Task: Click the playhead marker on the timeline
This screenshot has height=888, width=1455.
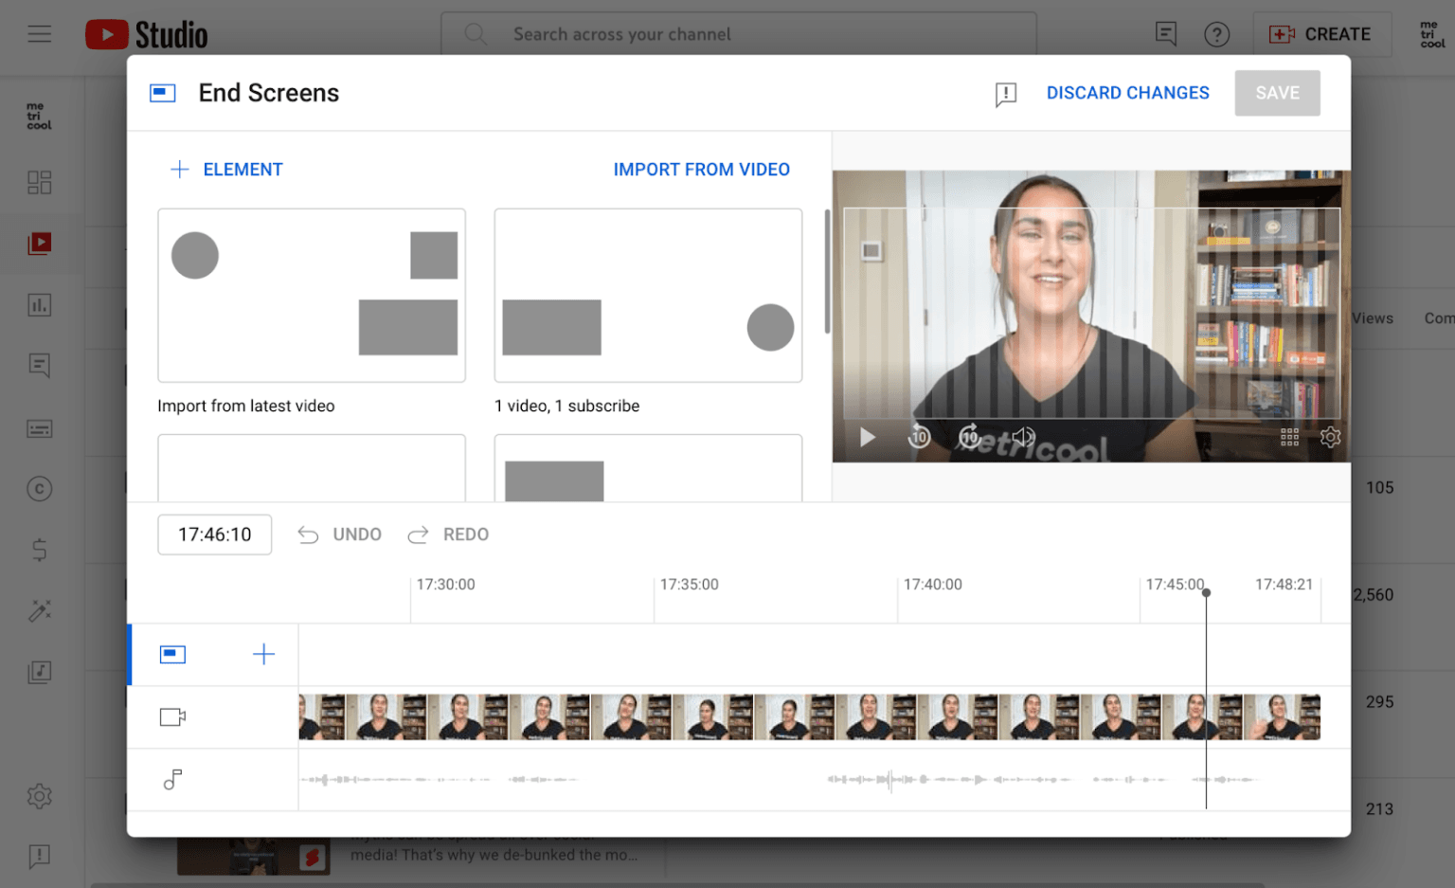Action: (1205, 591)
